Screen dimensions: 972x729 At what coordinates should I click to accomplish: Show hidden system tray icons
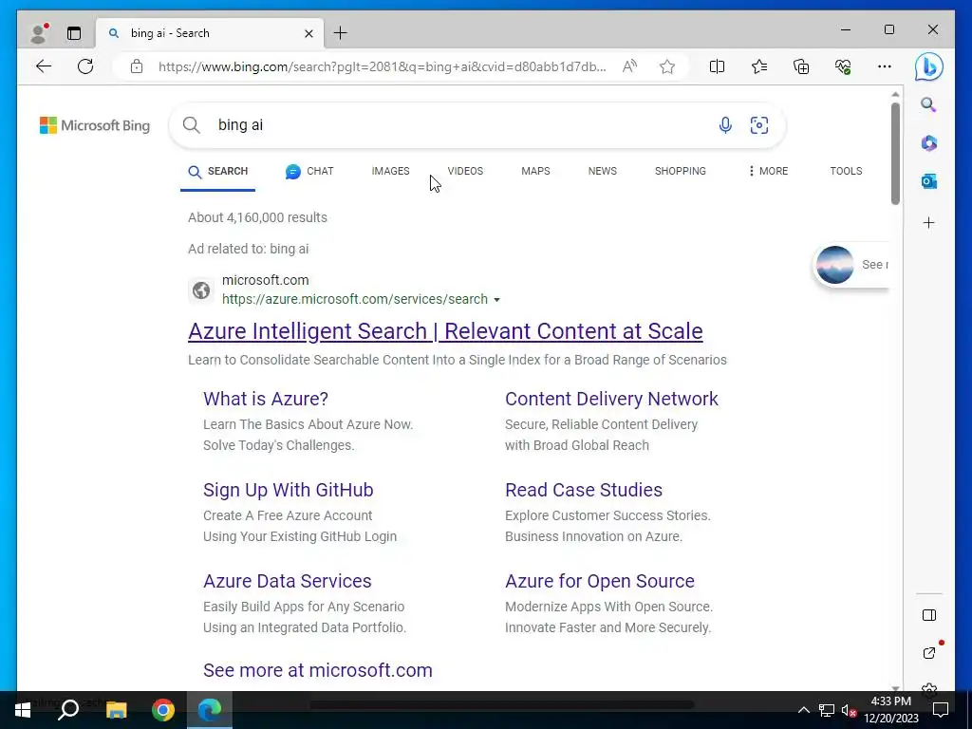pos(803,710)
